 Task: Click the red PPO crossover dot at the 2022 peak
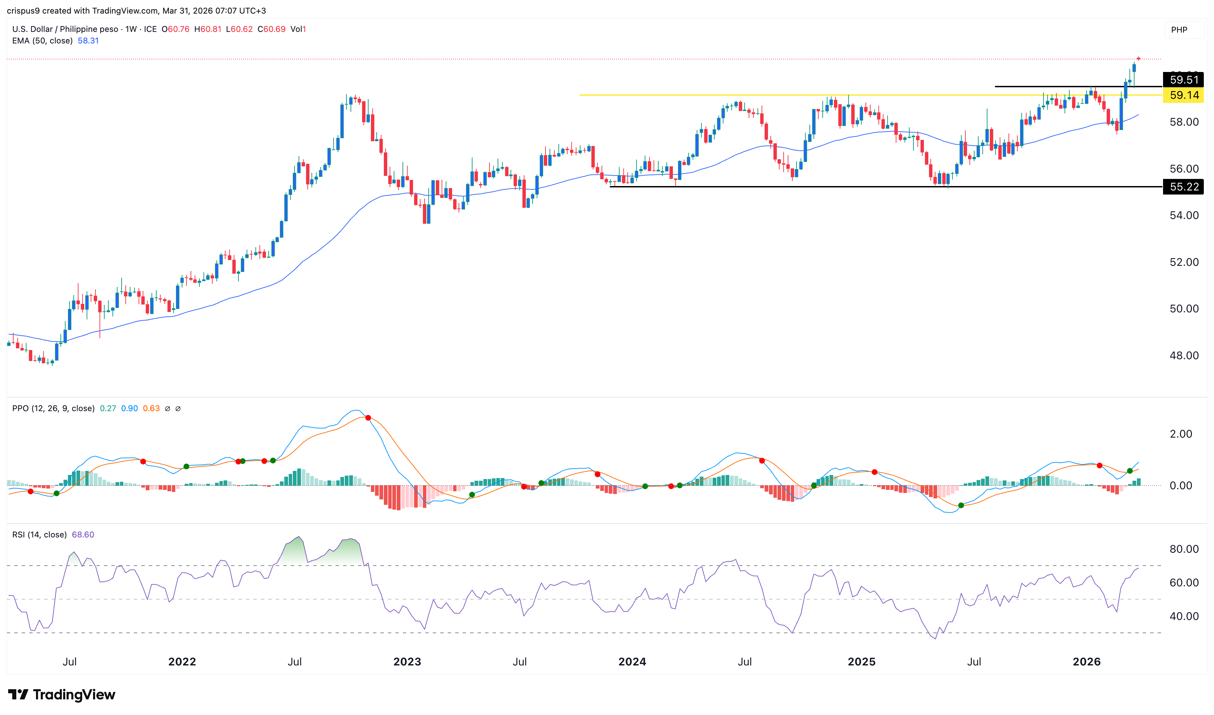368,418
